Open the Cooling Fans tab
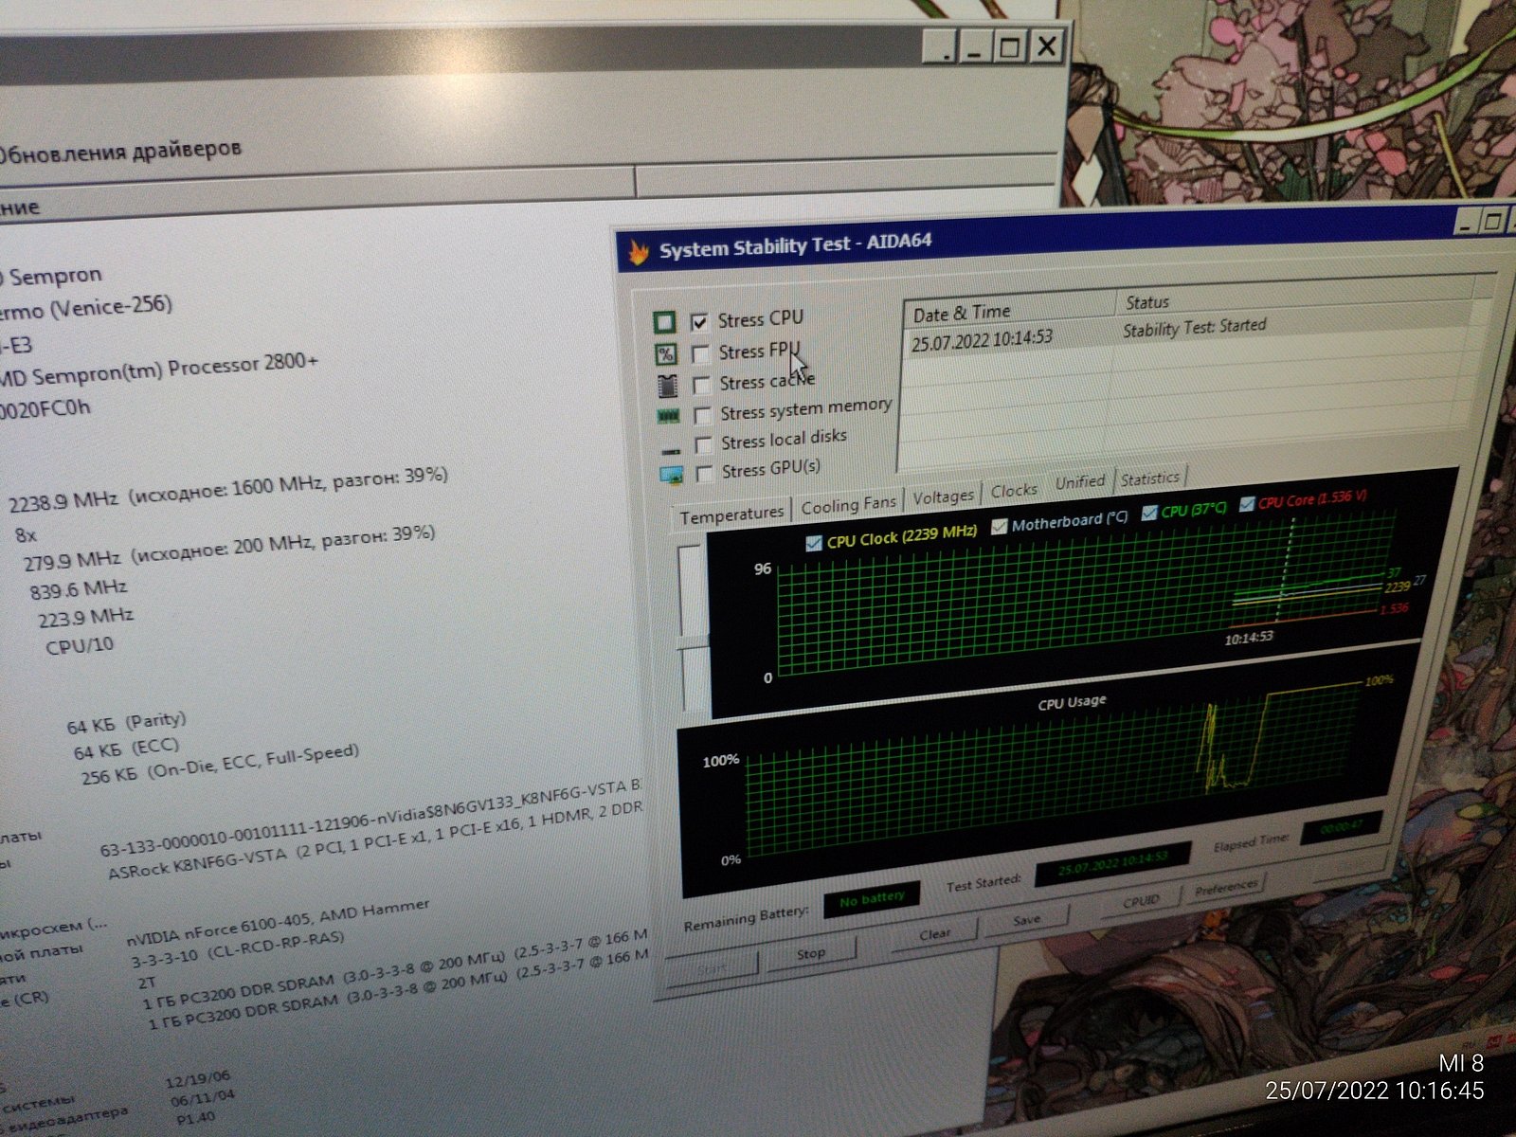 [849, 505]
